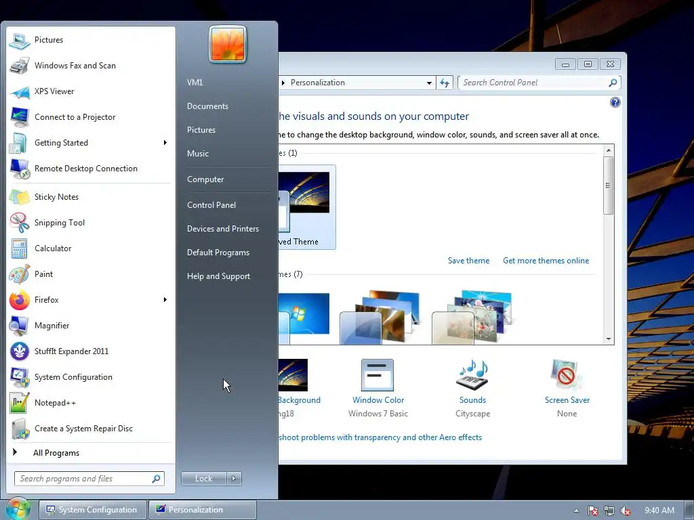Click the Personalization breadcrumb arrow
Image resolution: width=694 pixels, height=520 pixels.
pos(283,83)
